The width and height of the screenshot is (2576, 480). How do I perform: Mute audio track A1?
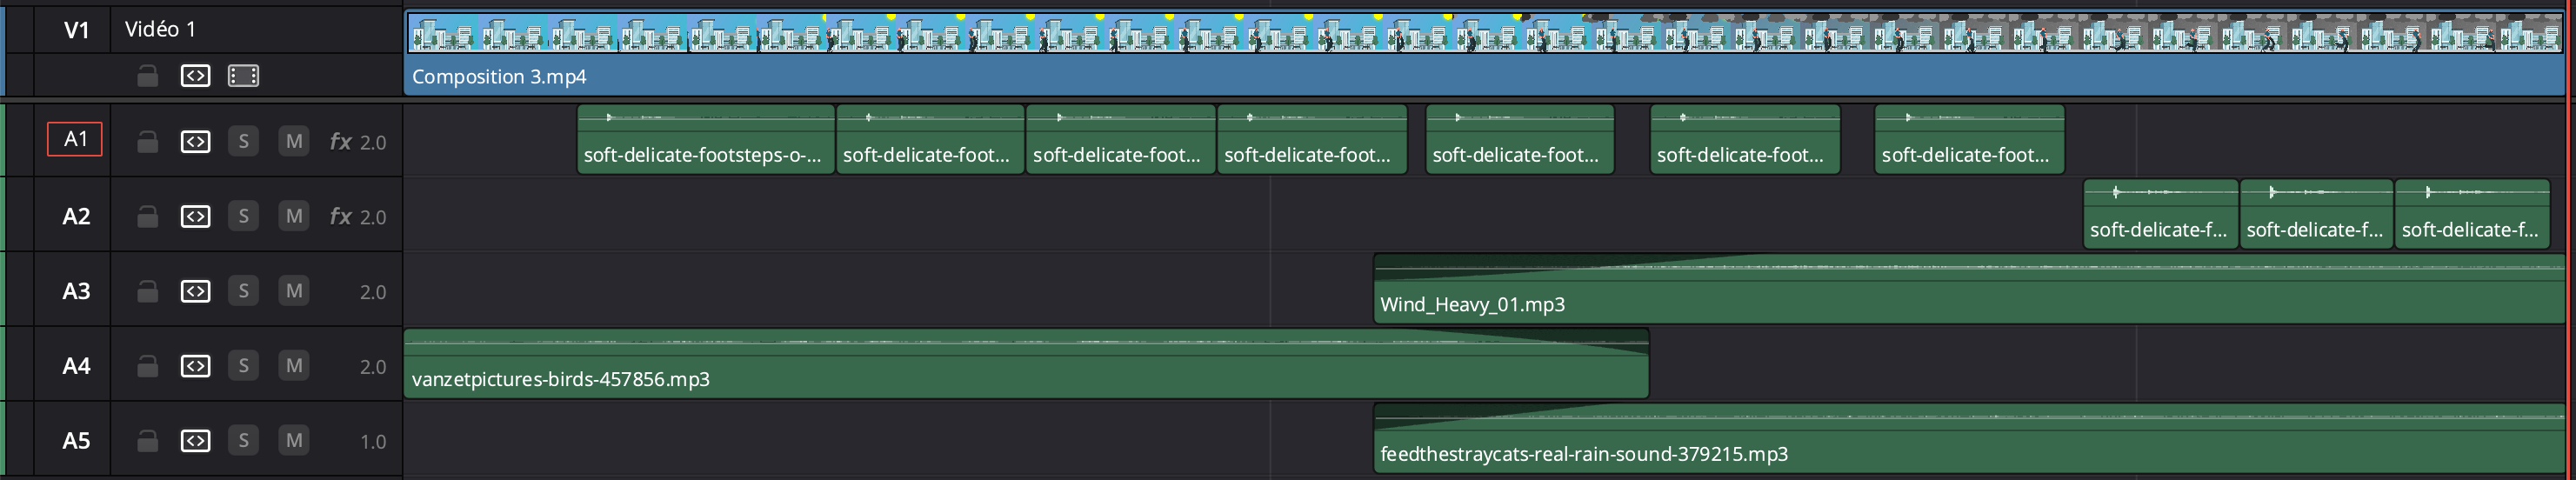(x=293, y=141)
